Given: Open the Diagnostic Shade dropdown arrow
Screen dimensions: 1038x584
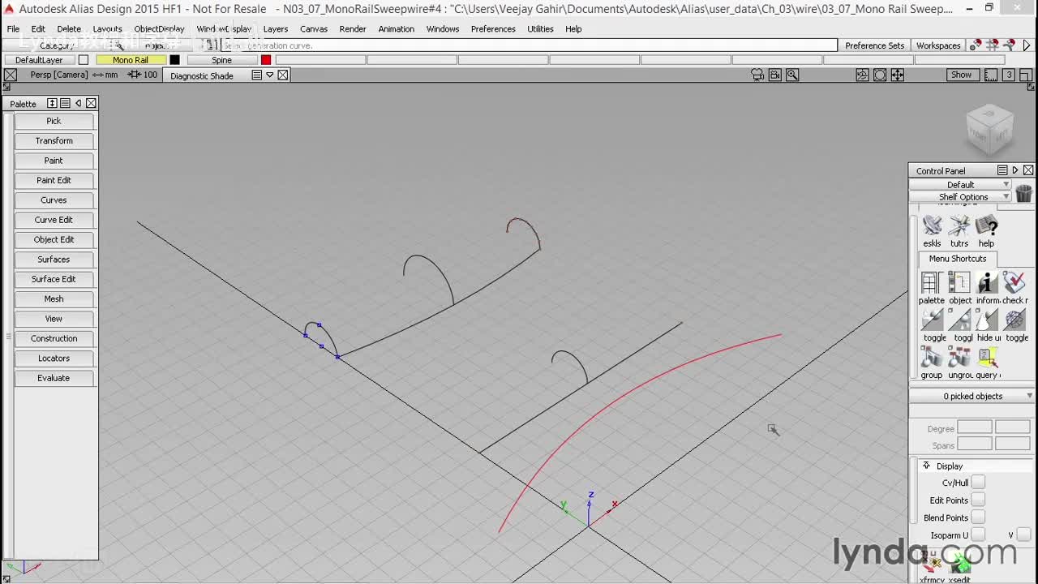Looking at the screenshot, I should coord(270,75).
